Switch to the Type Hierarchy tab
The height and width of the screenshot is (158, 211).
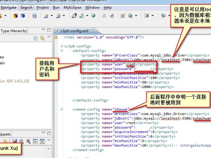pyautogui.click(x=14, y=31)
